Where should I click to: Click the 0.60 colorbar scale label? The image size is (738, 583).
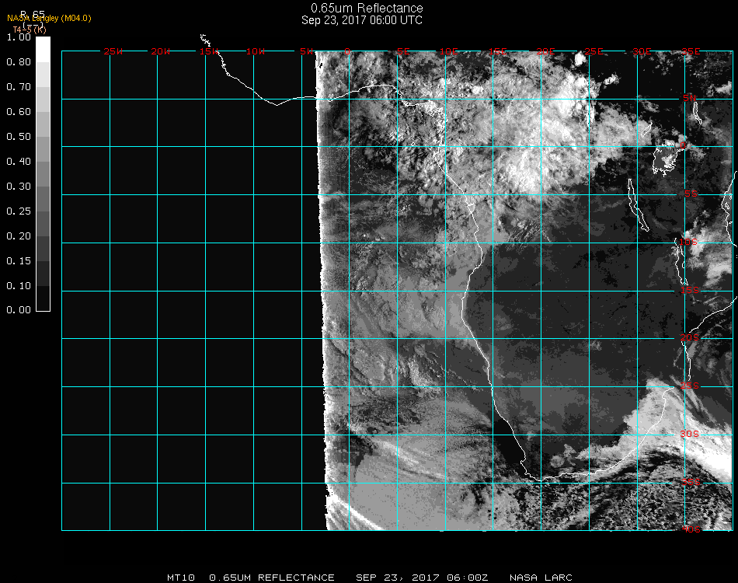point(19,112)
